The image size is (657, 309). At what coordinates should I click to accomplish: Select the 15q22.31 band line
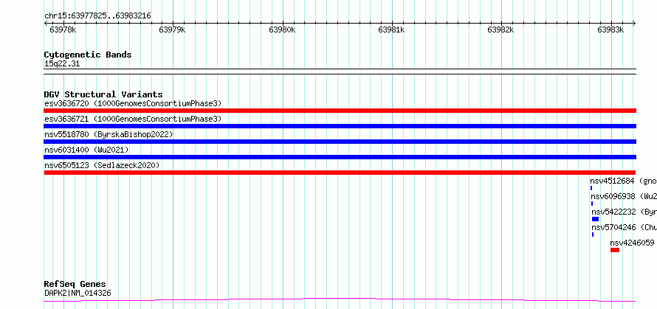(340, 72)
